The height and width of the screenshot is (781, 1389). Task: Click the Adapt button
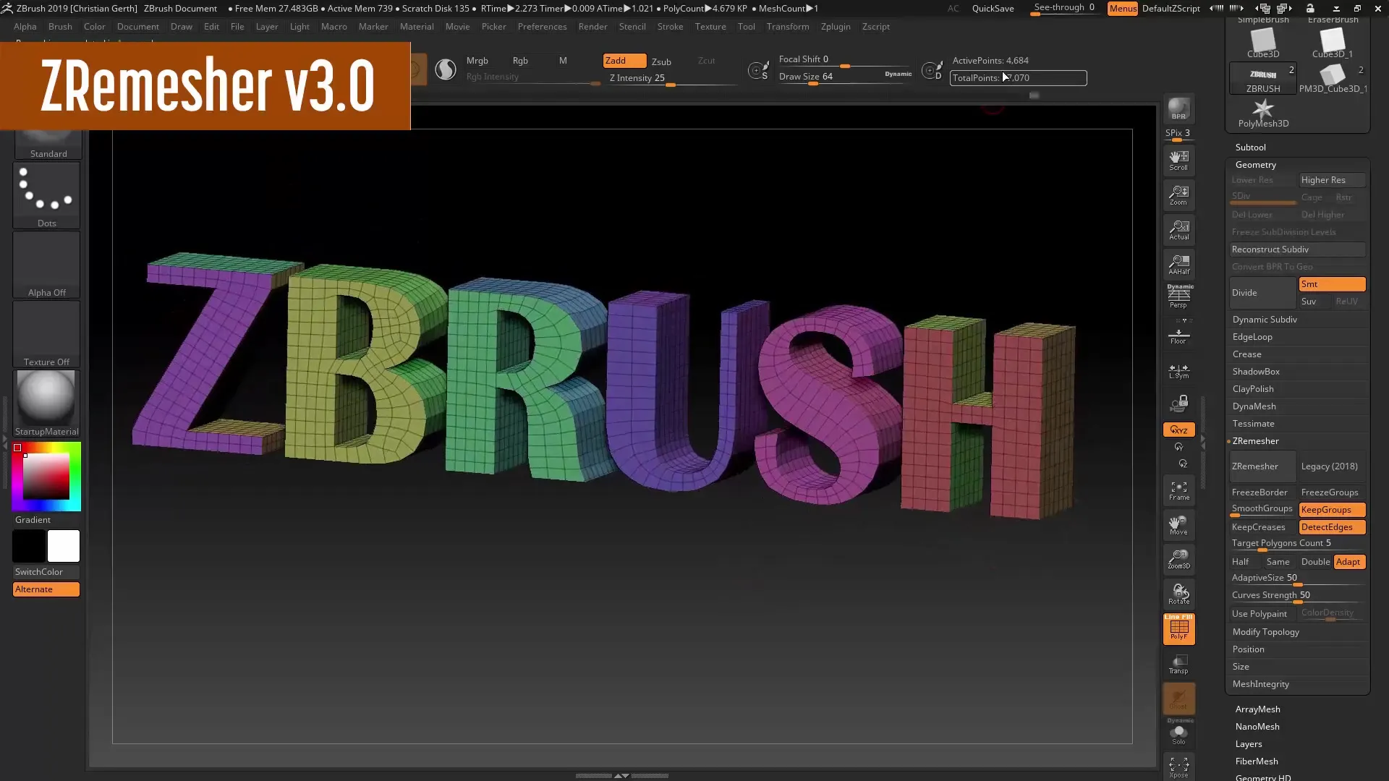point(1349,562)
